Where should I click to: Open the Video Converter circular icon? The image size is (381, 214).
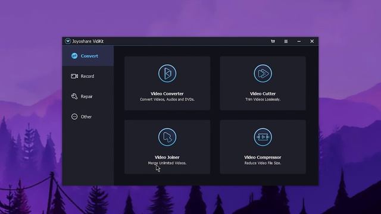(x=167, y=73)
